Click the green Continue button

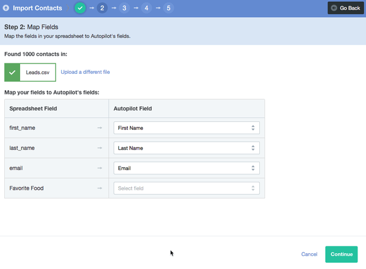click(x=342, y=254)
